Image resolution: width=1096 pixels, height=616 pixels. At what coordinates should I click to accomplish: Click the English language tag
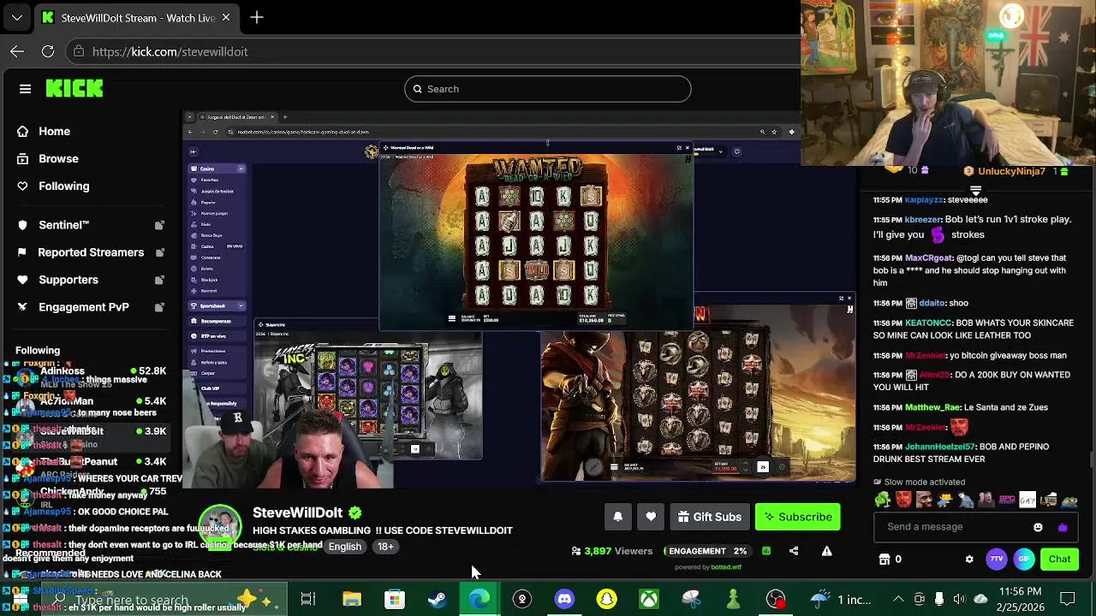345,547
